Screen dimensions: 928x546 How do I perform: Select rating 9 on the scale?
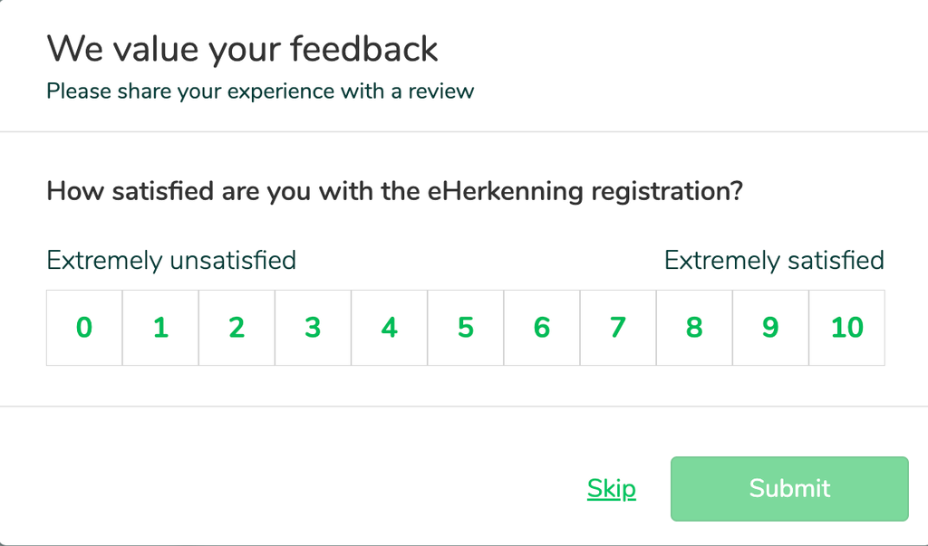[x=770, y=327]
